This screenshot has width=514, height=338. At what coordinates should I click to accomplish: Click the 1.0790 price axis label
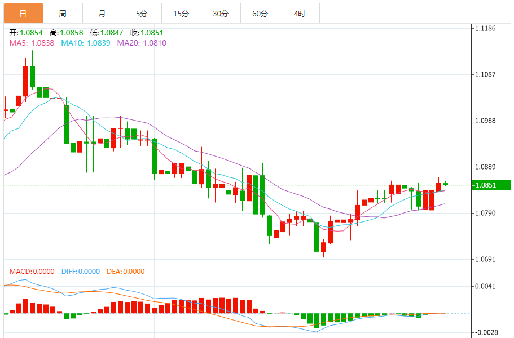(485, 213)
